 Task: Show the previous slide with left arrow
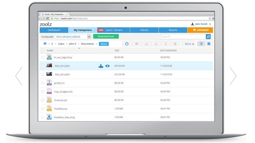pyautogui.click(x=19, y=76)
